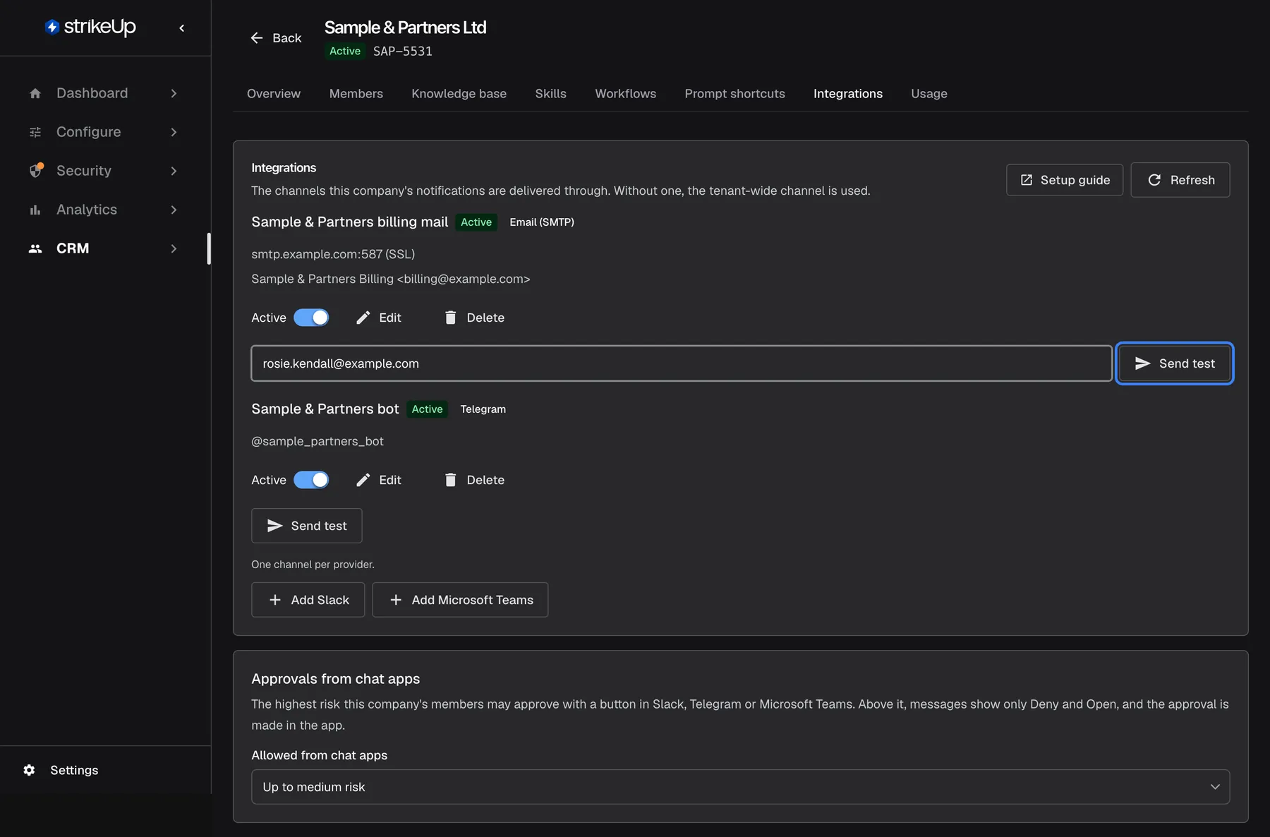Click the trash icon for Partners bot
The width and height of the screenshot is (1270, 837).
(x=450, y=480)
